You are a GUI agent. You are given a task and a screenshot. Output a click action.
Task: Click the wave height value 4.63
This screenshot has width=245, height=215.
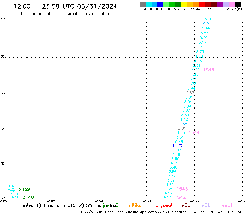point(167,197)
